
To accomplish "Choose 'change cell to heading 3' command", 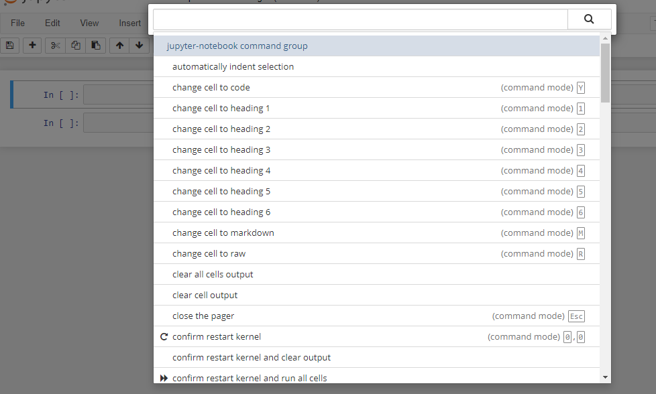I will pos(376,149).
